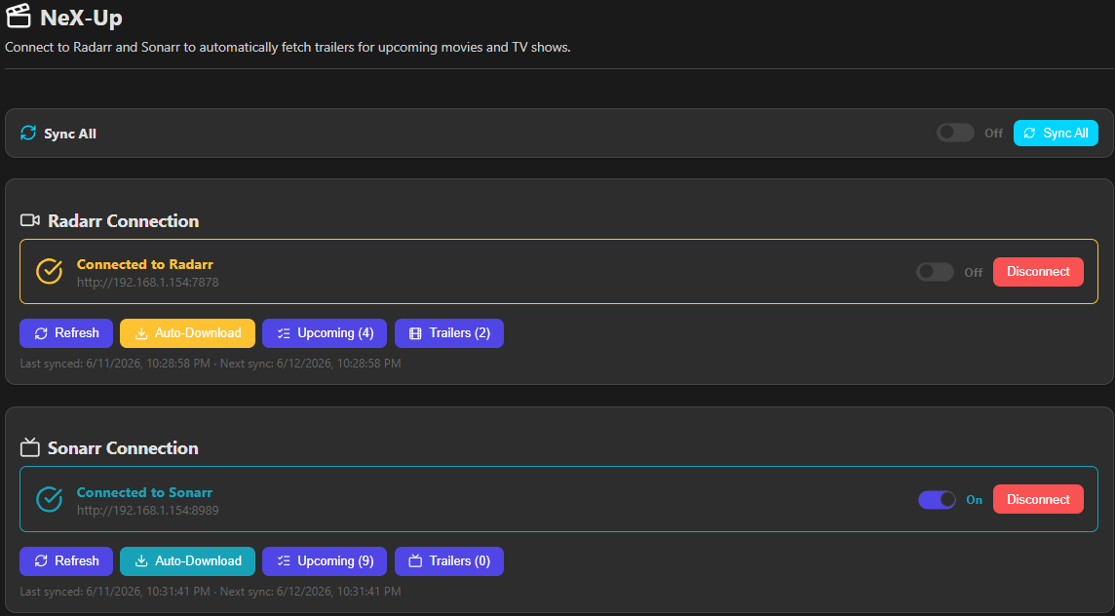1115x616 pixels.
Task: Click Radarr 'Last synced: 6/11/2026, 10:28:58 PM' text
Action: click(115, 364)
